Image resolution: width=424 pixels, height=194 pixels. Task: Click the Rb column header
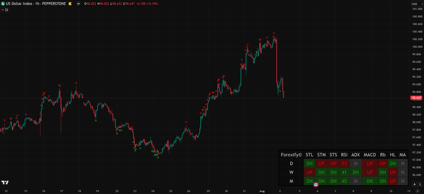point(383,155)
